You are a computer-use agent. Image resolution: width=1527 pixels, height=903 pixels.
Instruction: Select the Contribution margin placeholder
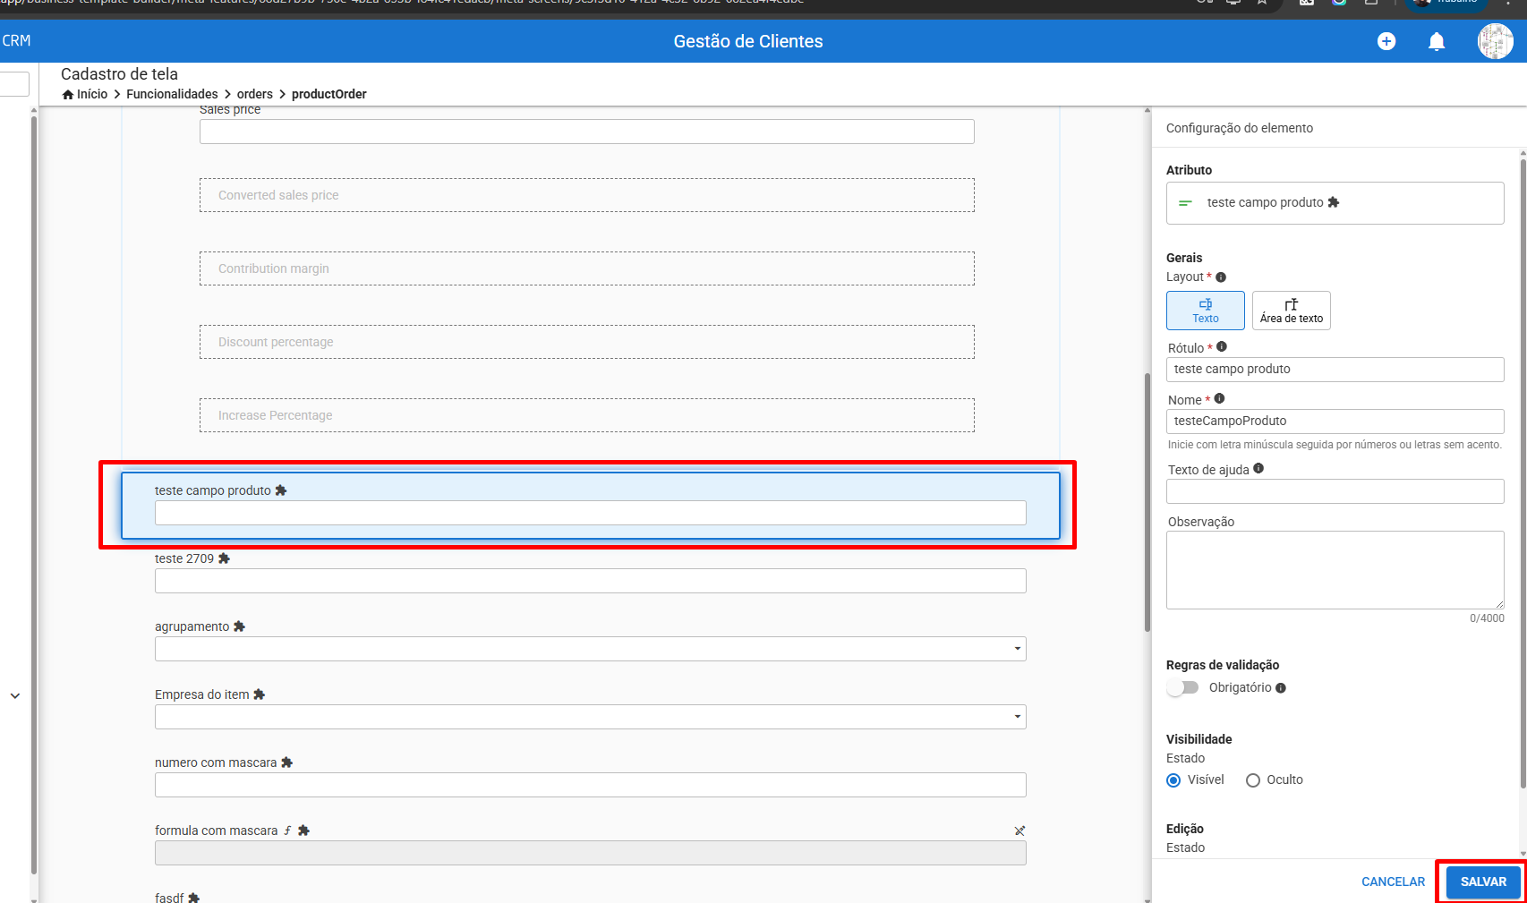[587, 268]
